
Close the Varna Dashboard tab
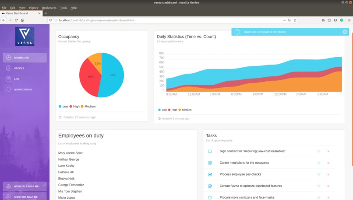[39, 13]
